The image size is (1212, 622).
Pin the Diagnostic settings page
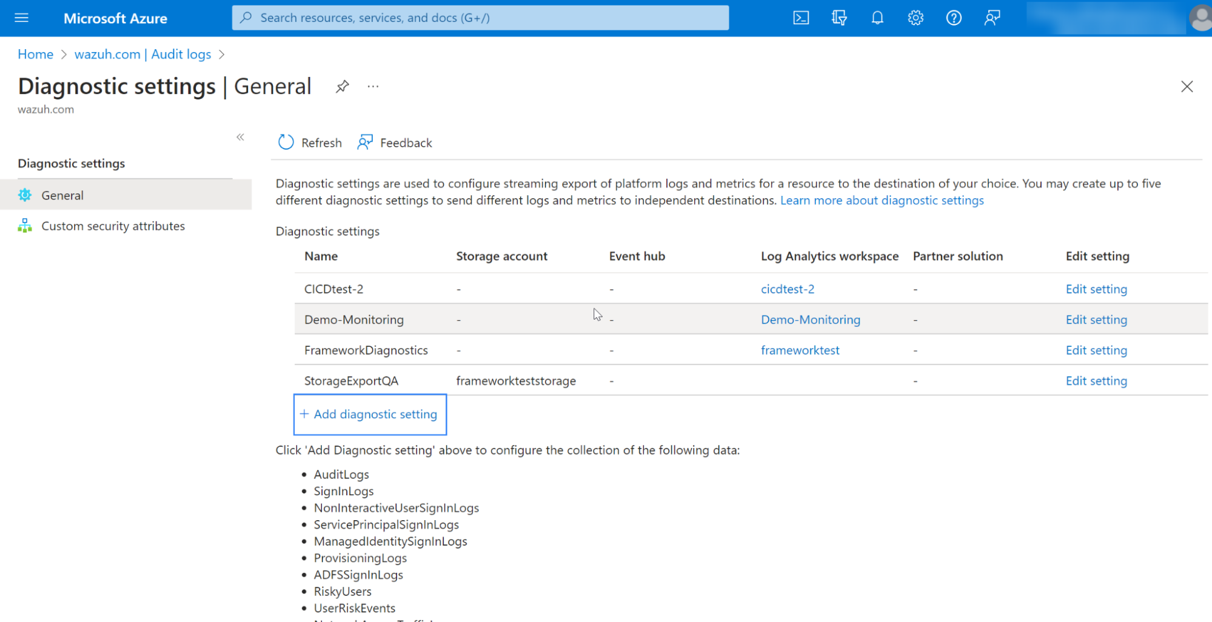coord(343,87)
